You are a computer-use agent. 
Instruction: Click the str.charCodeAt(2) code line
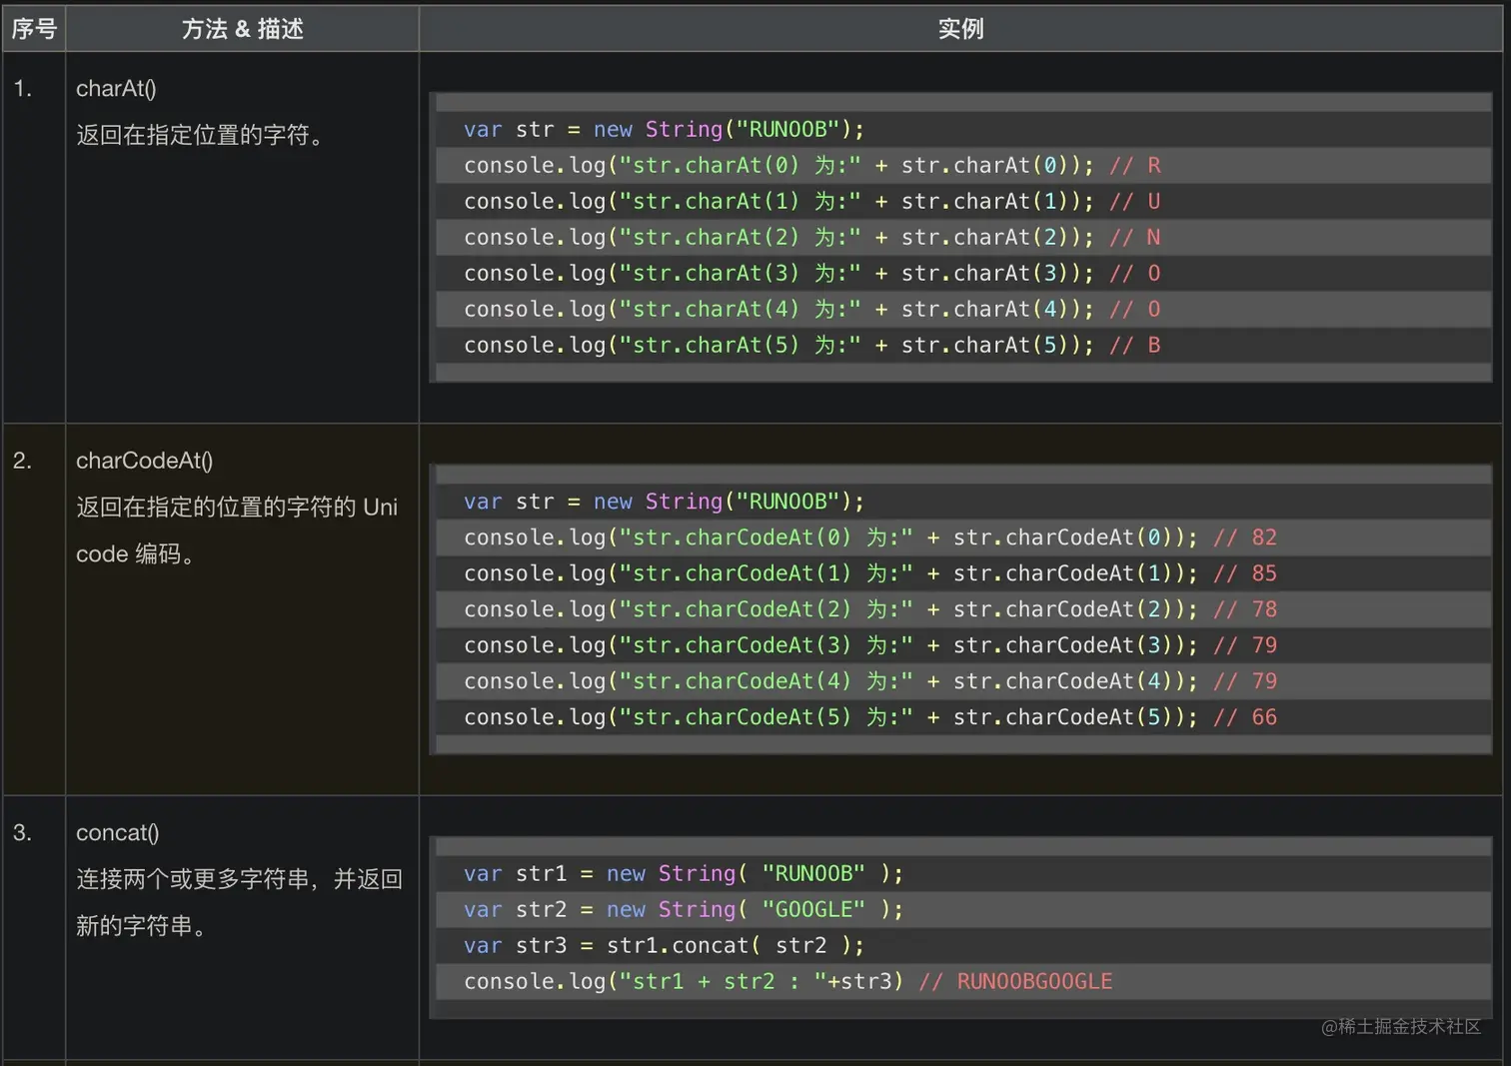pos(870,608)
